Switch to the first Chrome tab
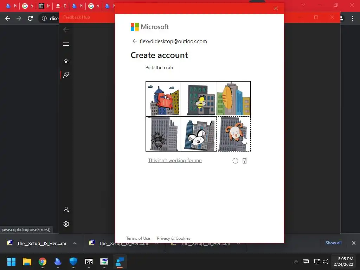This screenshot has height=270, width=360. [11, 6]
